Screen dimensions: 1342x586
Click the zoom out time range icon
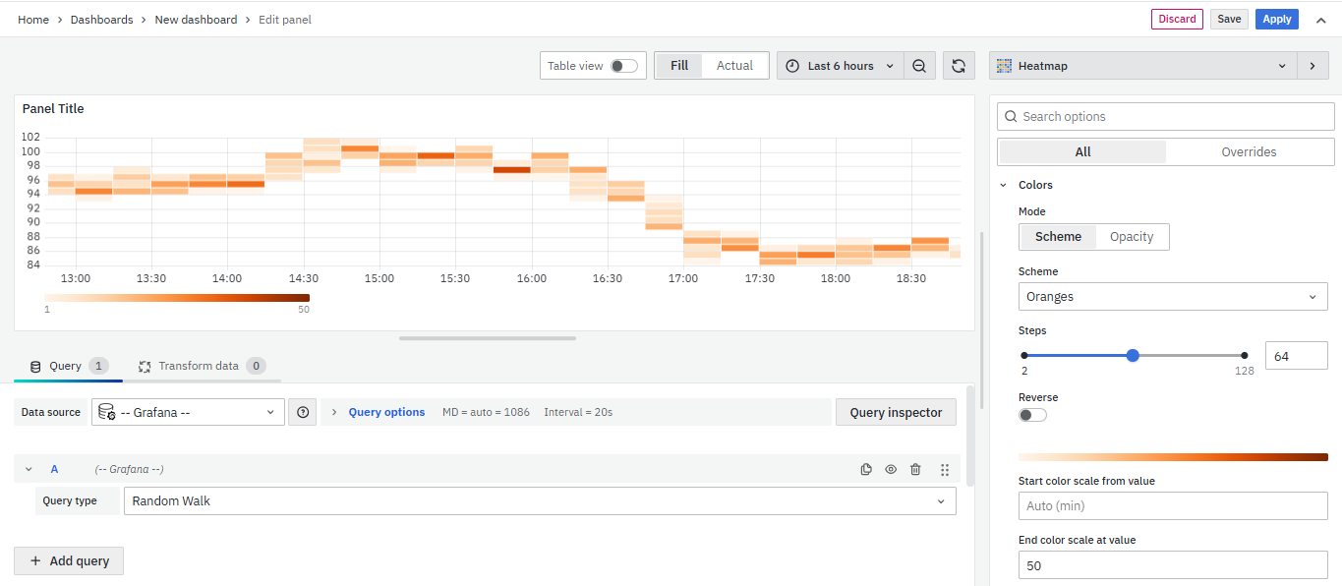pyautogui.click(x=919, y=66)
